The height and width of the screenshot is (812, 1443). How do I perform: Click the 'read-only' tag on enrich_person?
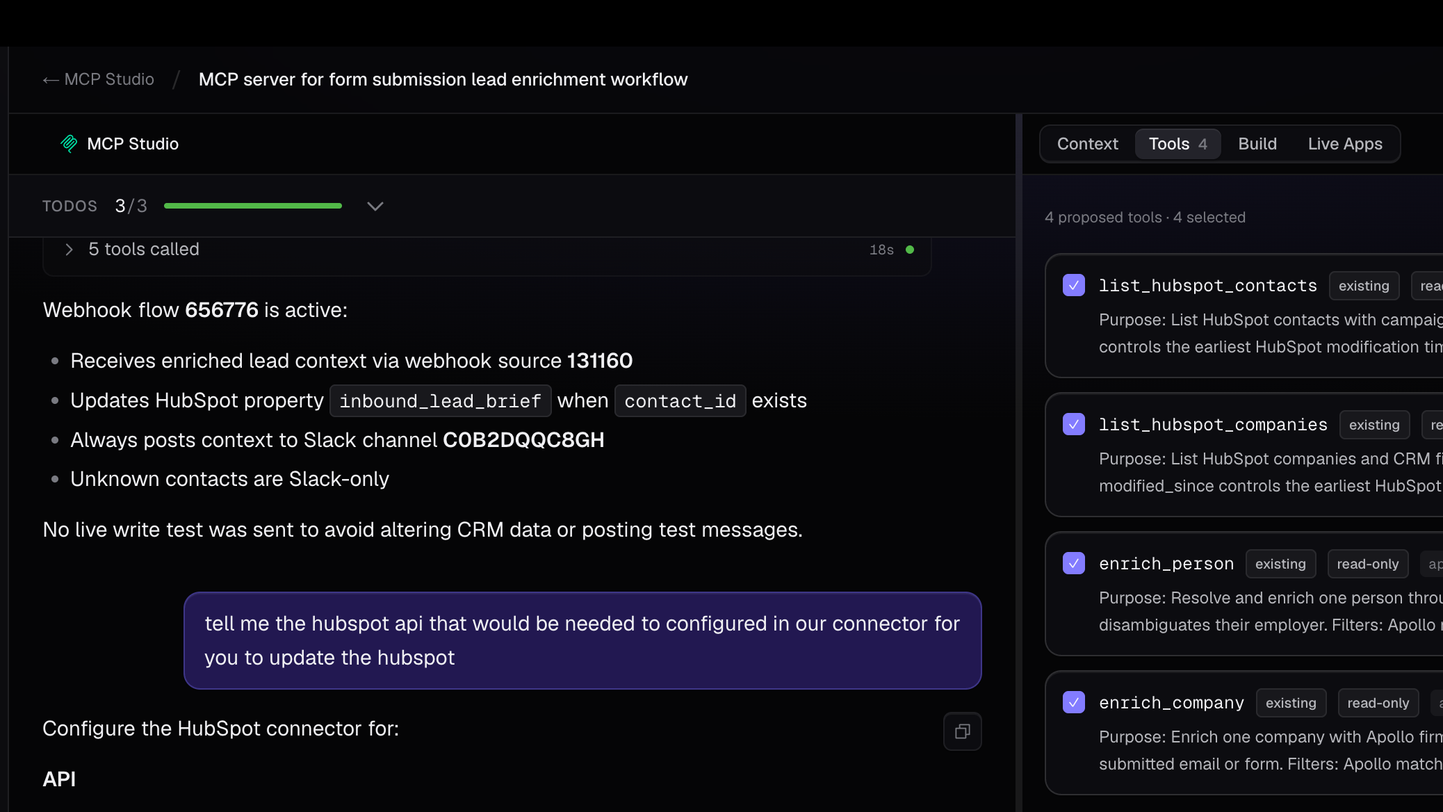point(1367,564)
